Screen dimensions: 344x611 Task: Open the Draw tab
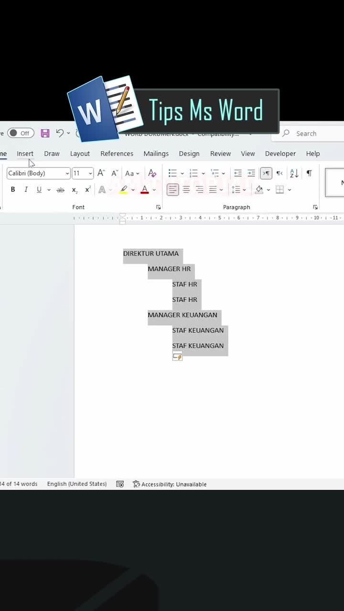point(52,153)
